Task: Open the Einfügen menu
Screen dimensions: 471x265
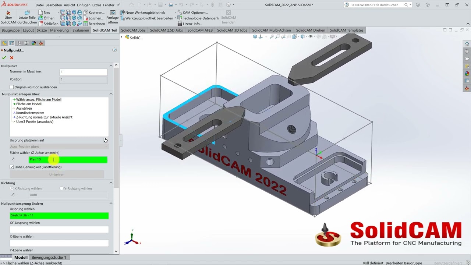Action: pos(84,5)
